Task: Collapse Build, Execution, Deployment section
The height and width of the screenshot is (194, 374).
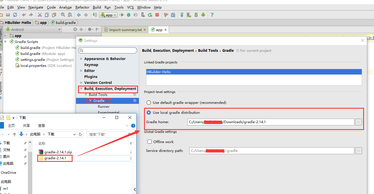Action: pos(81,89)
